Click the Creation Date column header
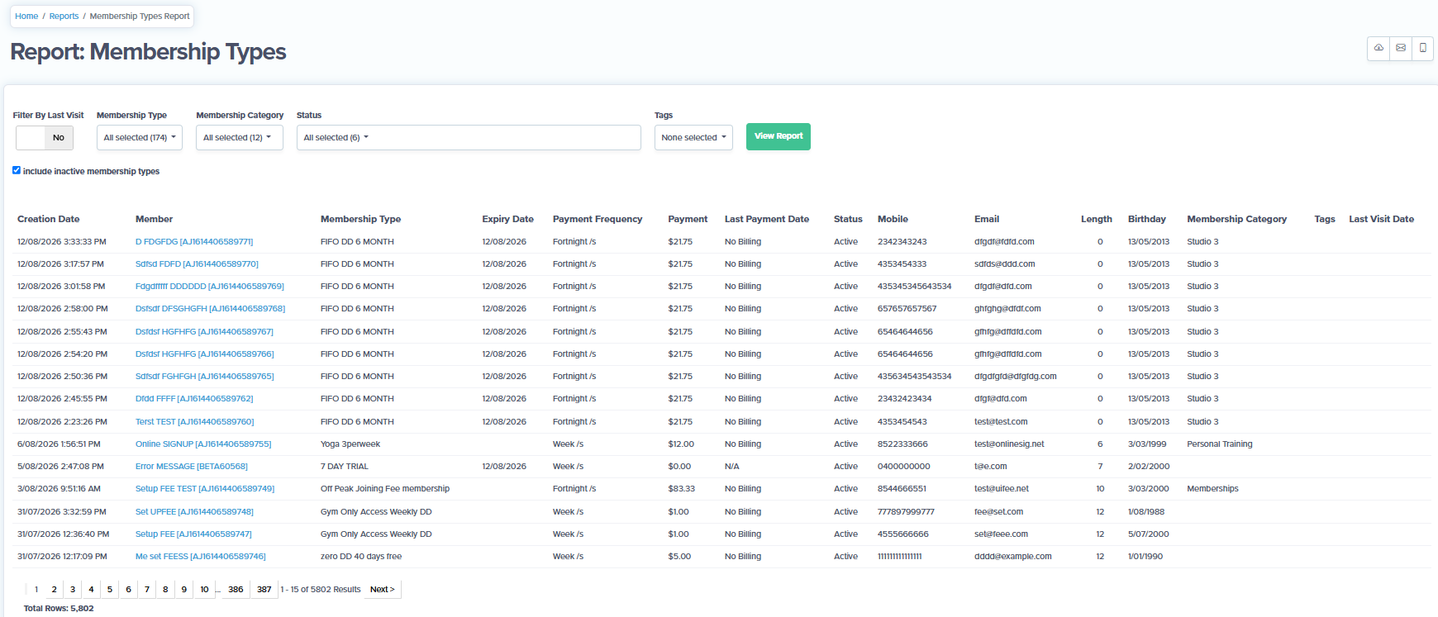Image resolution: width=1438 pixels, height=617 pixels. [49, 219]
